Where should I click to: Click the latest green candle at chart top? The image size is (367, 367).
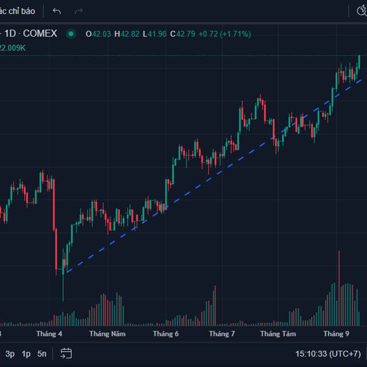(359, 62)
